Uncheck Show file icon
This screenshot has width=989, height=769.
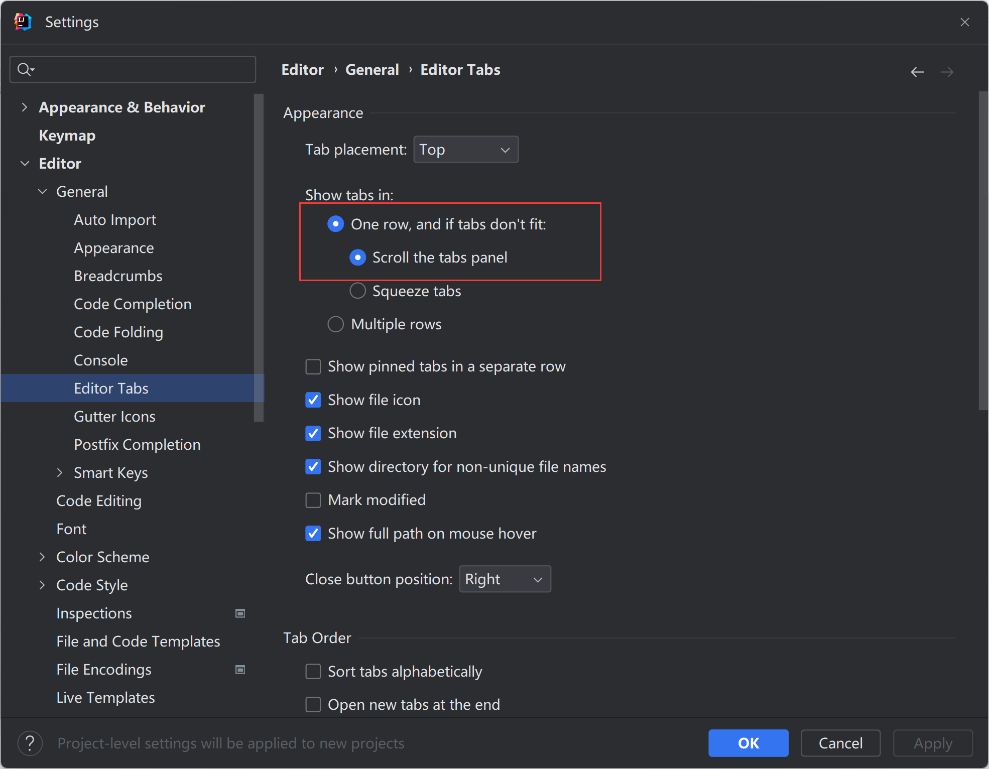[313, 400]
